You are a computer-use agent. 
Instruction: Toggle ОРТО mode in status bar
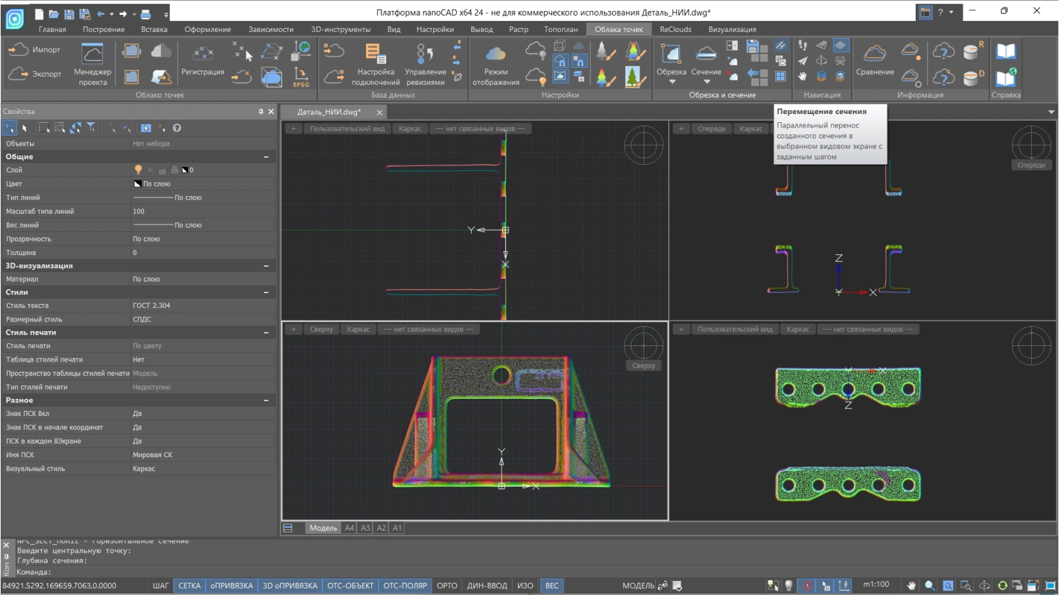(x=447, y=586)
